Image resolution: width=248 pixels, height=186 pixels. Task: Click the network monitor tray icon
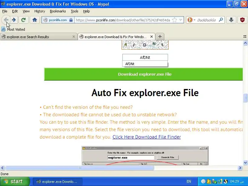click(220, 181)
